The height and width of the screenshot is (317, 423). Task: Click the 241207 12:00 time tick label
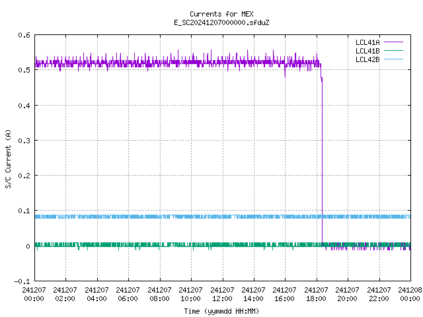[x=222, y=294]
